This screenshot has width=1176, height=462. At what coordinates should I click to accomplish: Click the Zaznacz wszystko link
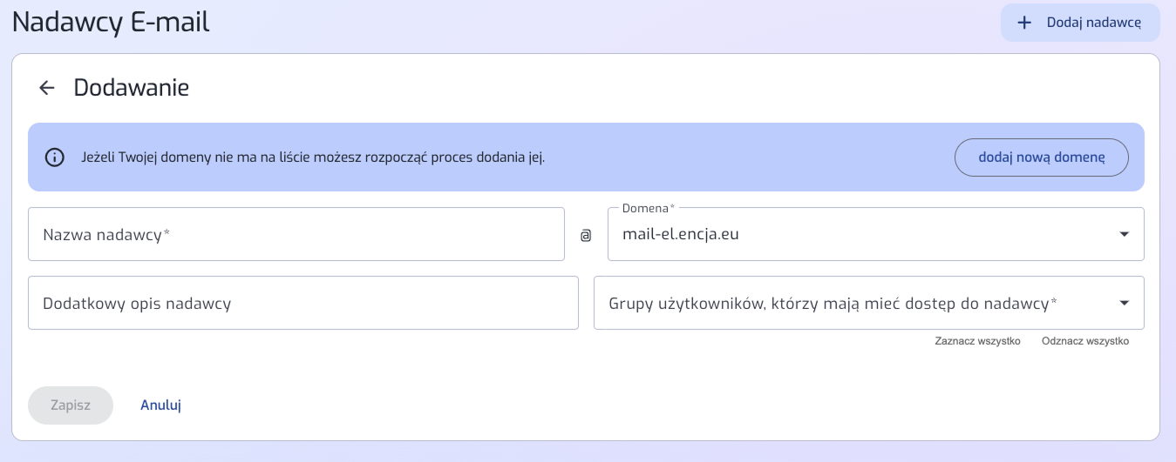[x=977, y=341]
